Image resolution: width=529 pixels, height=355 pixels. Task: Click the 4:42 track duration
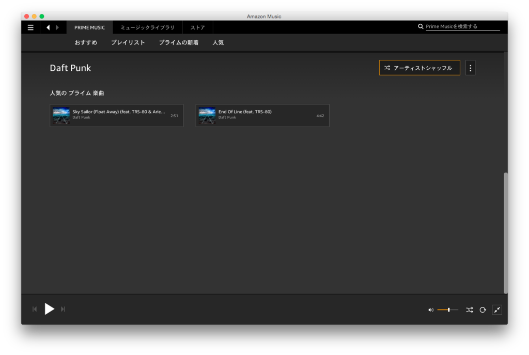tap(320, 116)
